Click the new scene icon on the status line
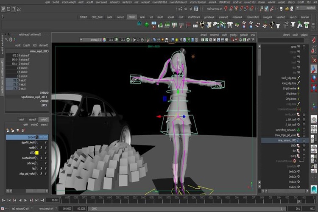The image size is (318, 212). 292,8
